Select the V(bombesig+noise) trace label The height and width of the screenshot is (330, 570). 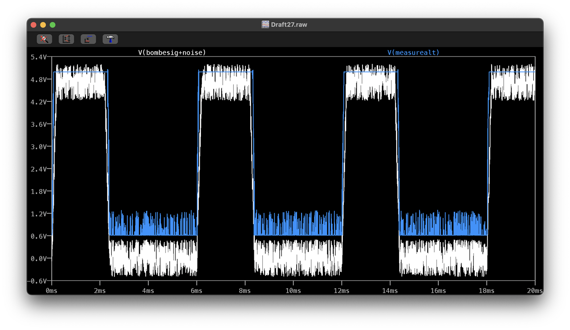[x=172, y=52]
